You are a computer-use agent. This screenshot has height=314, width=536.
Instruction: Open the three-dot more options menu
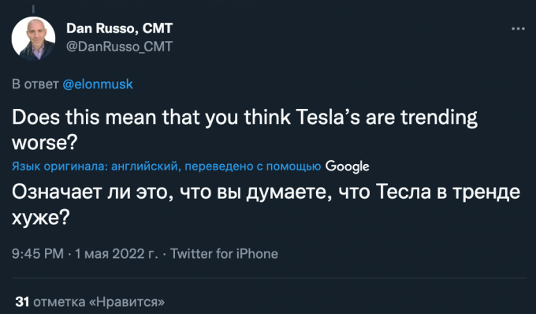pos(518,28)
